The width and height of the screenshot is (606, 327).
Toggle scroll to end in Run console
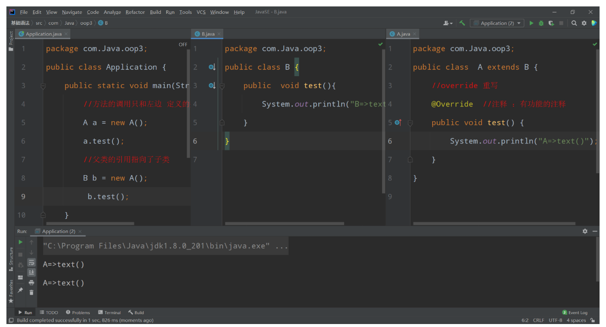[31, 272]
